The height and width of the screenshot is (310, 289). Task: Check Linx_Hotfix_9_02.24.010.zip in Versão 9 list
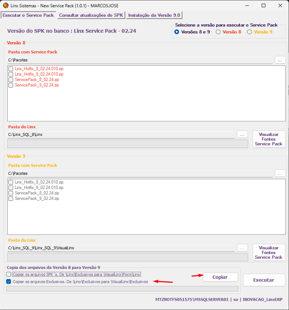(x=11, y=188)
